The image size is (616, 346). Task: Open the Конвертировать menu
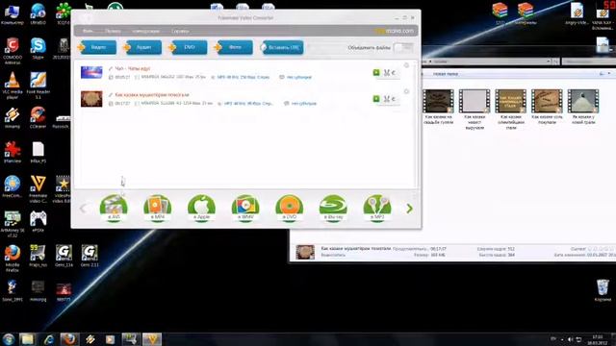[x=145, y=31]
